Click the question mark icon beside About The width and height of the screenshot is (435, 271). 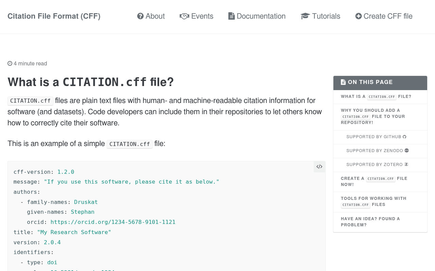[x=140, y=16]
